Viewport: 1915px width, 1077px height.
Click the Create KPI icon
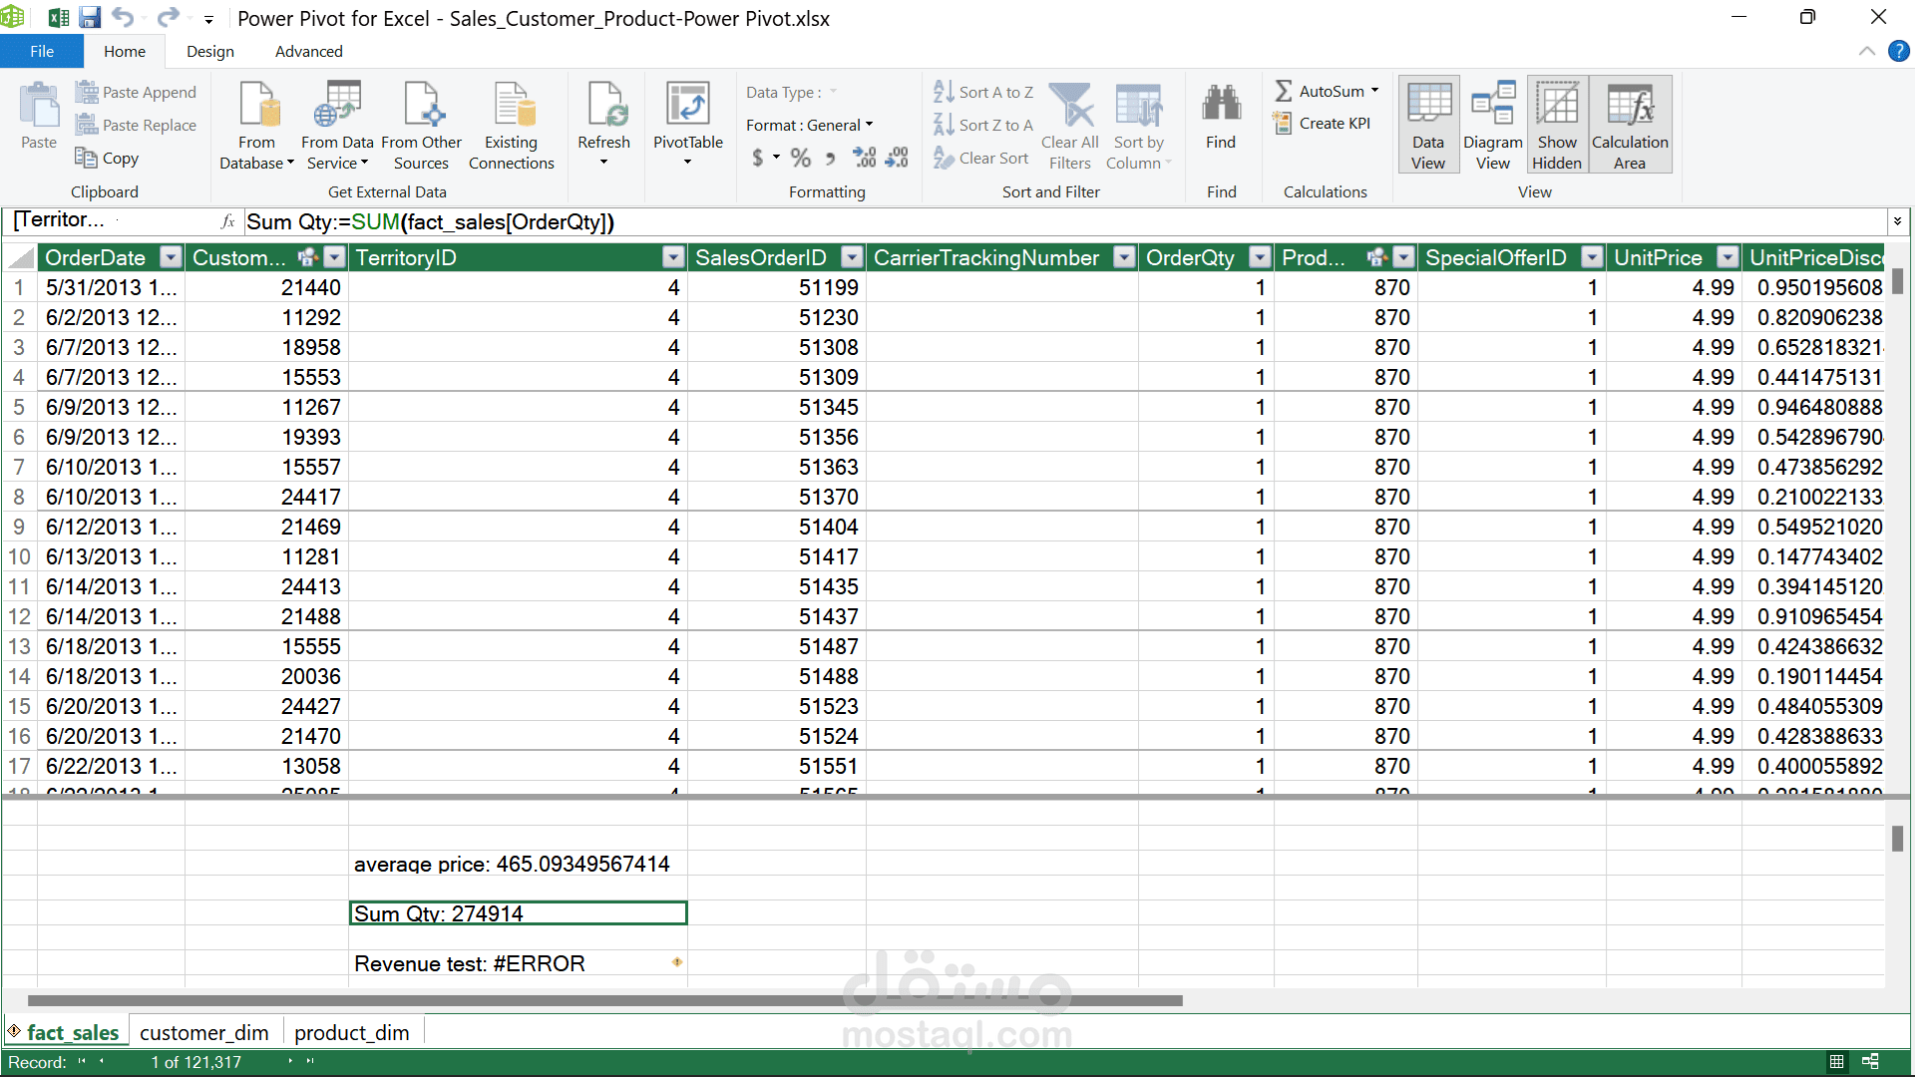(x=1283, y=124)
